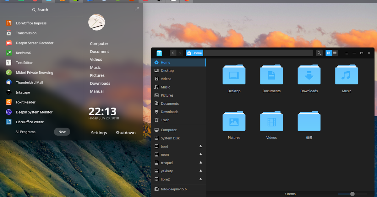Click the user avatar in the launcher
The height and width of the screenshot is (197, 377).
pyautogui.click(x=96, y=22)
